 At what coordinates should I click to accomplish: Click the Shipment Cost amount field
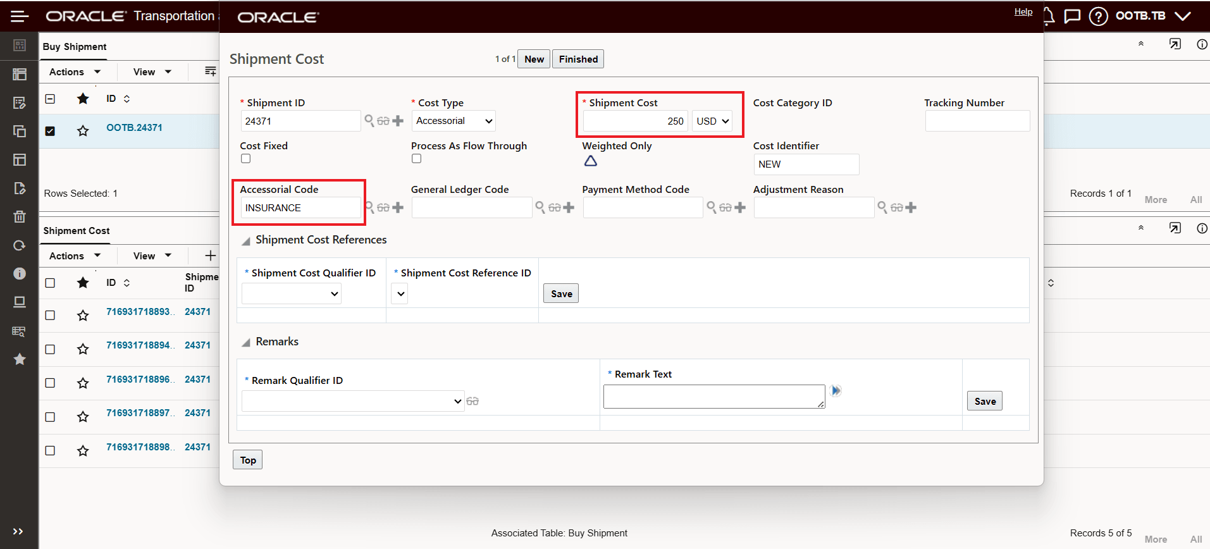[635, 121]
